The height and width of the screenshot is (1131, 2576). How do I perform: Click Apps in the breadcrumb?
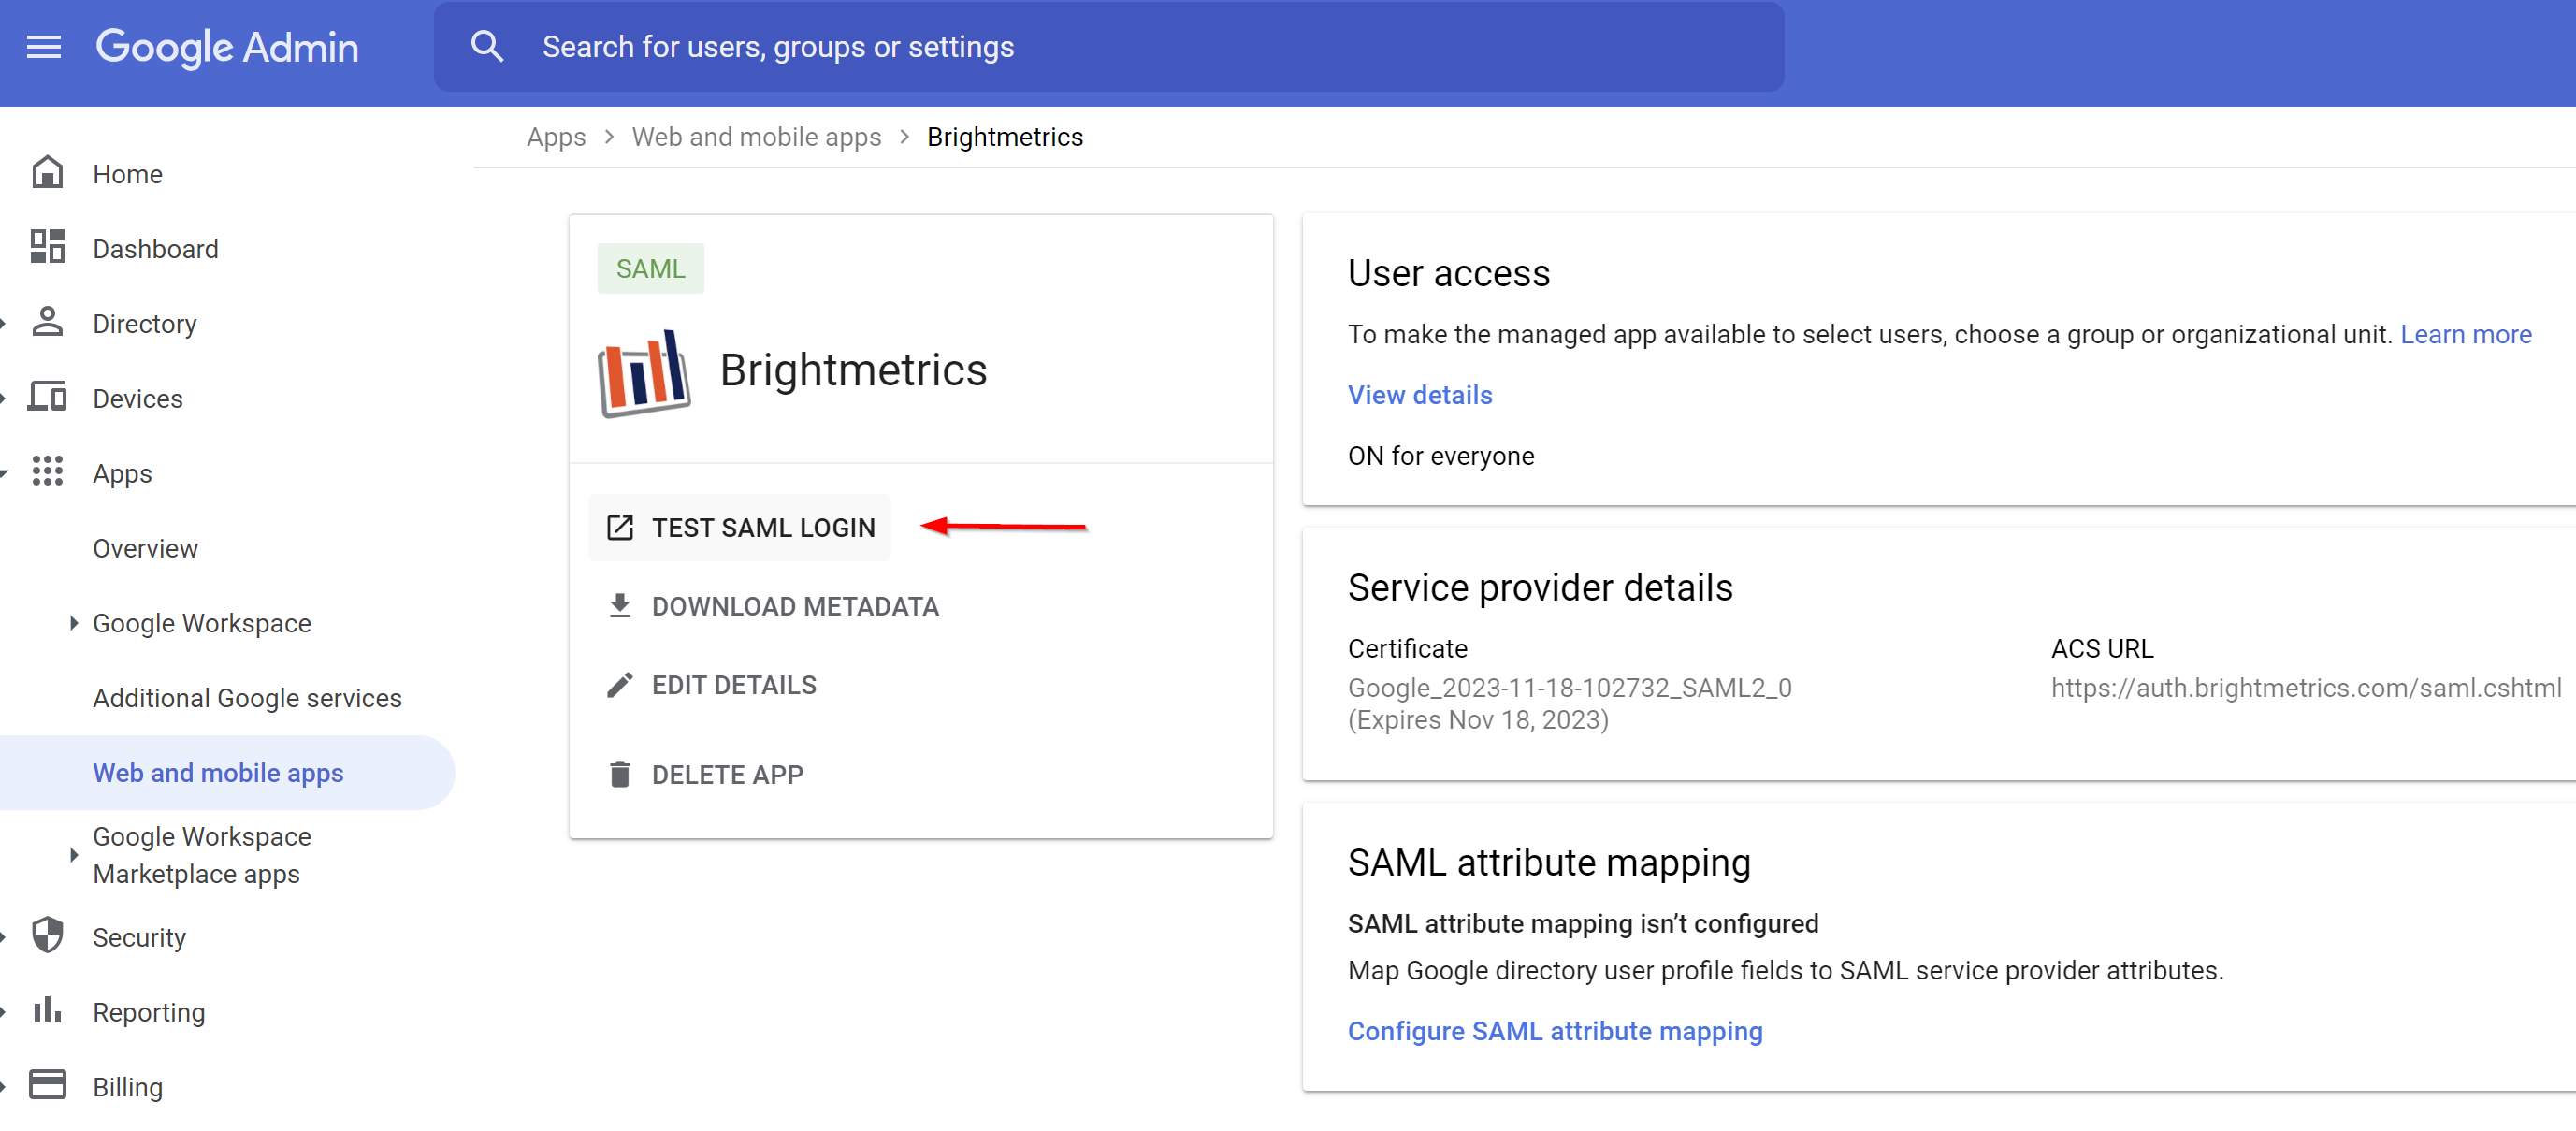coord(556,137)
